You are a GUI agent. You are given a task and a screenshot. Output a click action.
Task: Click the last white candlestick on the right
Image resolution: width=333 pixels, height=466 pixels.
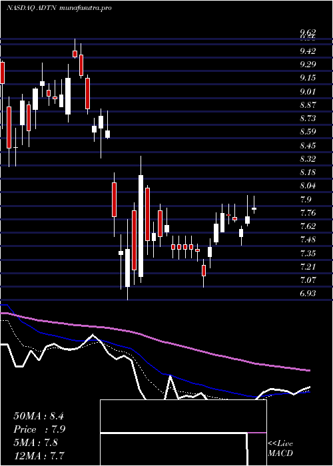[x=254, y=208]
